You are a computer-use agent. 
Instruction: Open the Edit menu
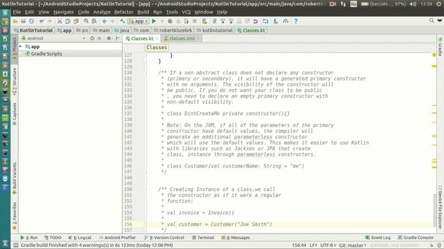(29, 12)
